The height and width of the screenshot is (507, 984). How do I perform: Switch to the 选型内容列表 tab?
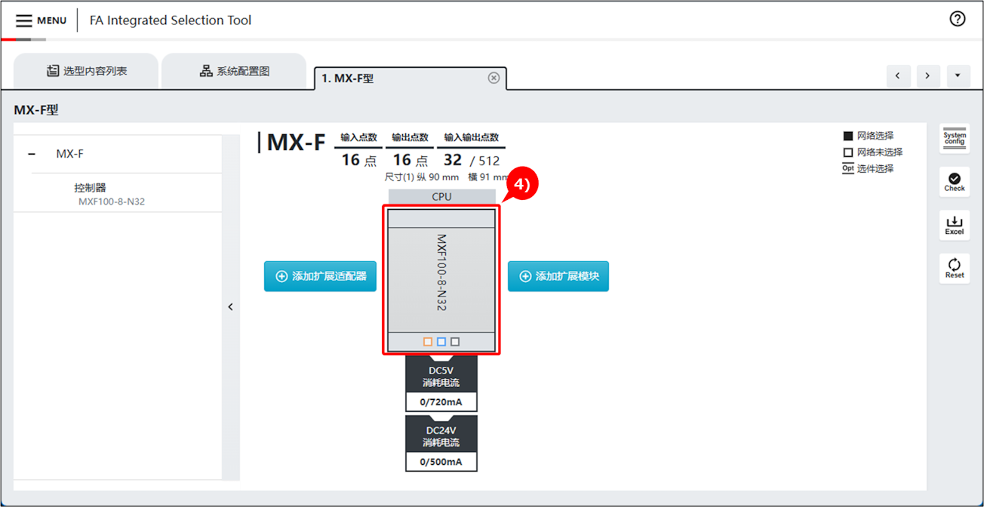[86, 71]
